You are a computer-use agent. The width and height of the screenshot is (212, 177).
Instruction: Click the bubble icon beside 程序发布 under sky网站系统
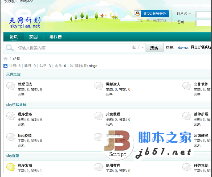coord(11,116)
